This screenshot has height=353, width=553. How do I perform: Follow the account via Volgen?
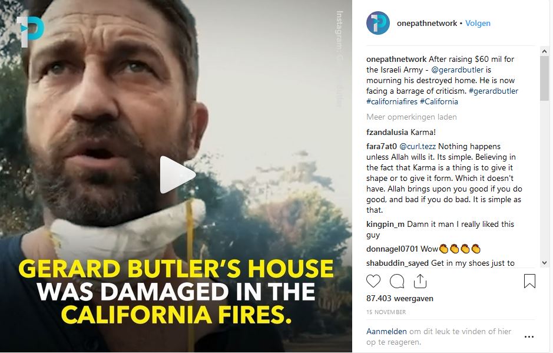pyautogui.click(x=478, y=24)
